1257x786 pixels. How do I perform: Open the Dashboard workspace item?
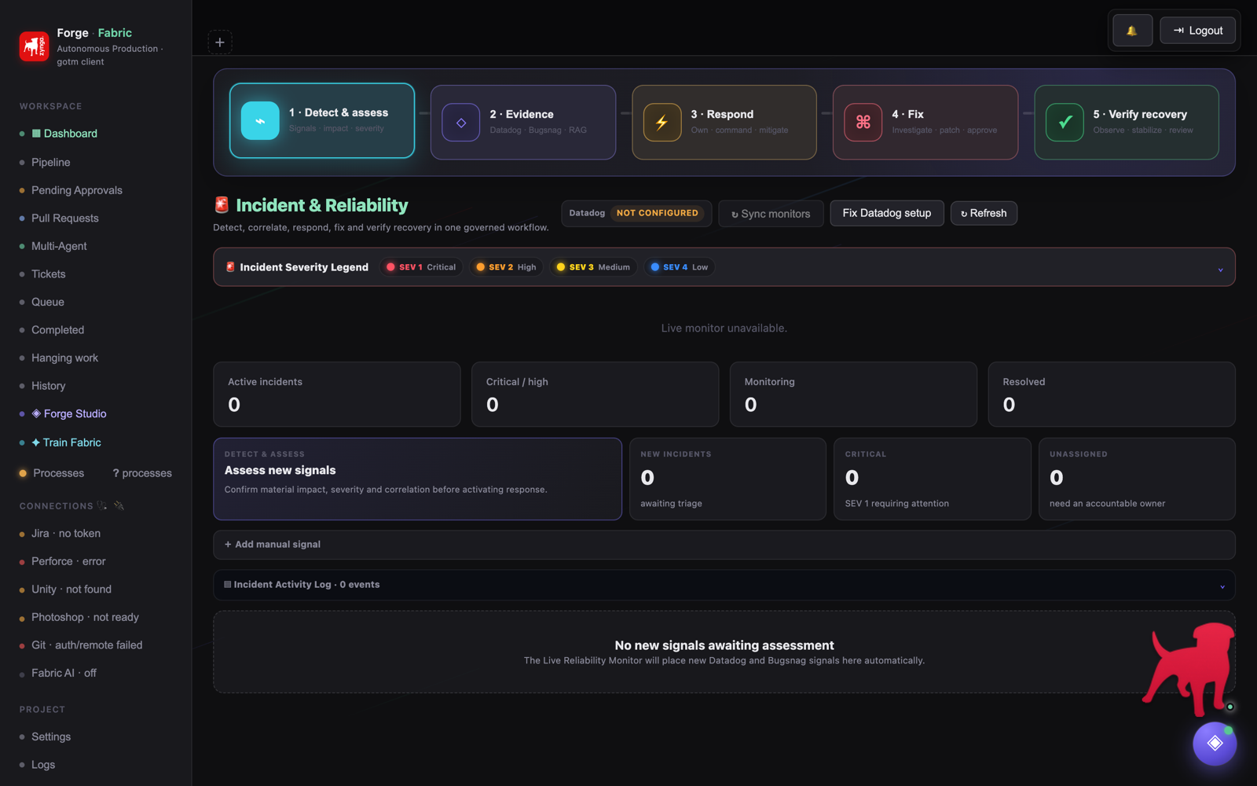64,134
